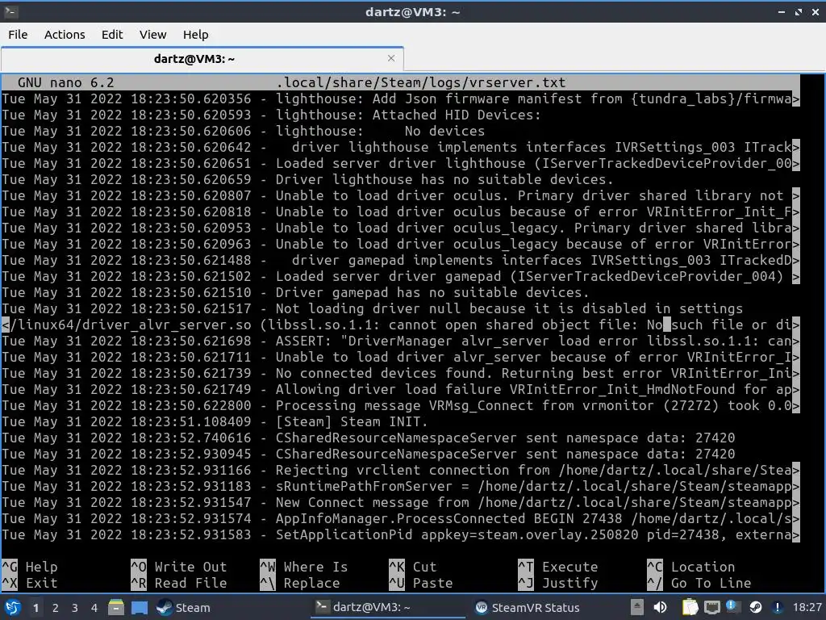
Task: Switch to workspace 3
Action: [x=75, y=608]
